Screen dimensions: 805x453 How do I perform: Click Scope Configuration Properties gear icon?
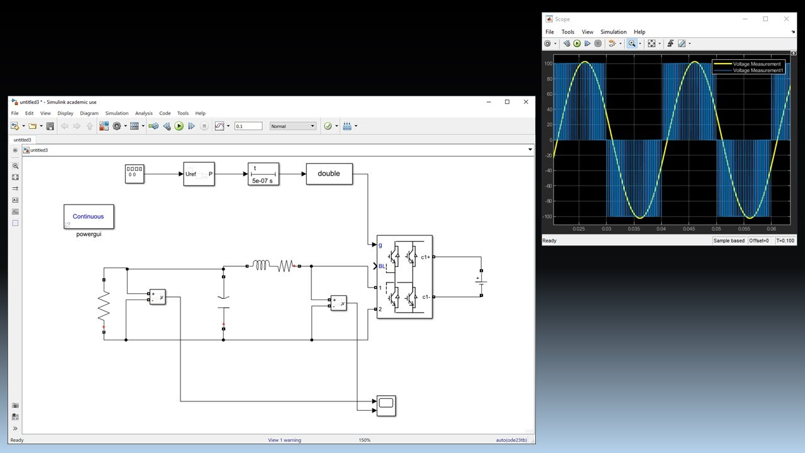point(547,43)
